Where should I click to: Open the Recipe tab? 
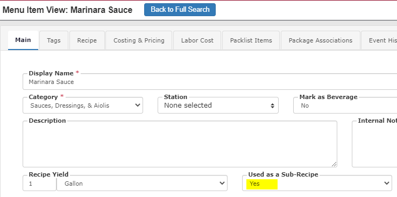pyautogui.click(x=87, y=40)
